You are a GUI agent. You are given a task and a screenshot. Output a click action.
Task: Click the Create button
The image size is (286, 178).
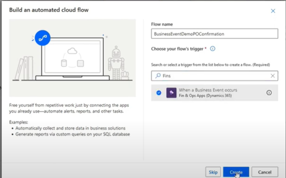tap(236, 172)
